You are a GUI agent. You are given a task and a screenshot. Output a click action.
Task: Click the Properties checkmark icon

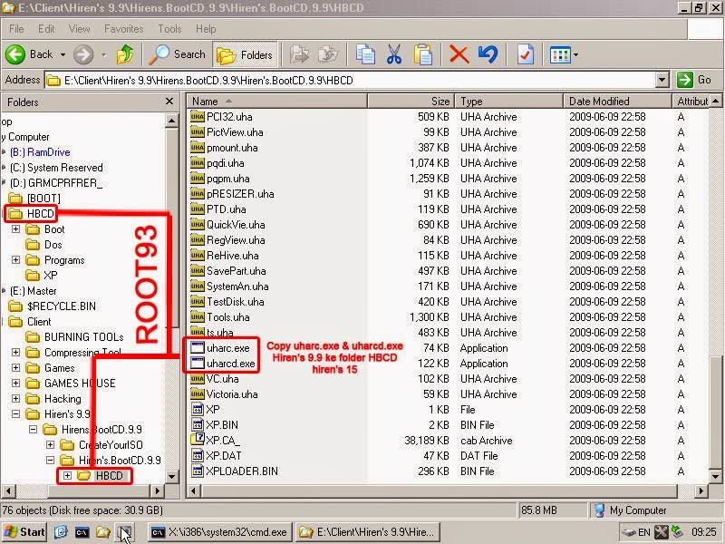point(526,54)
